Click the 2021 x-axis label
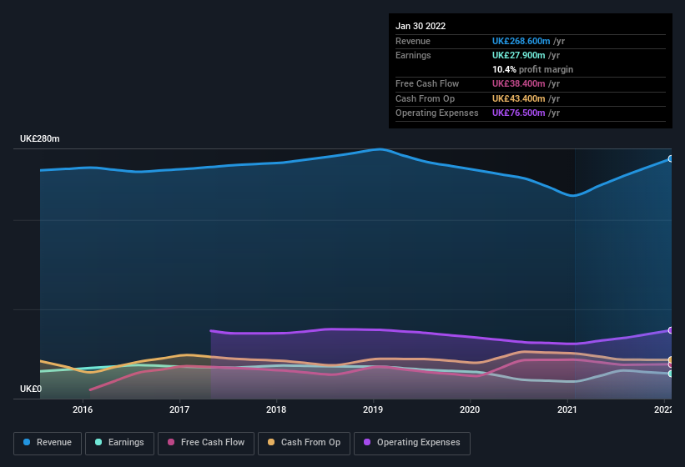685x467 pixels. pyautogui.click(x=567, y=409)
